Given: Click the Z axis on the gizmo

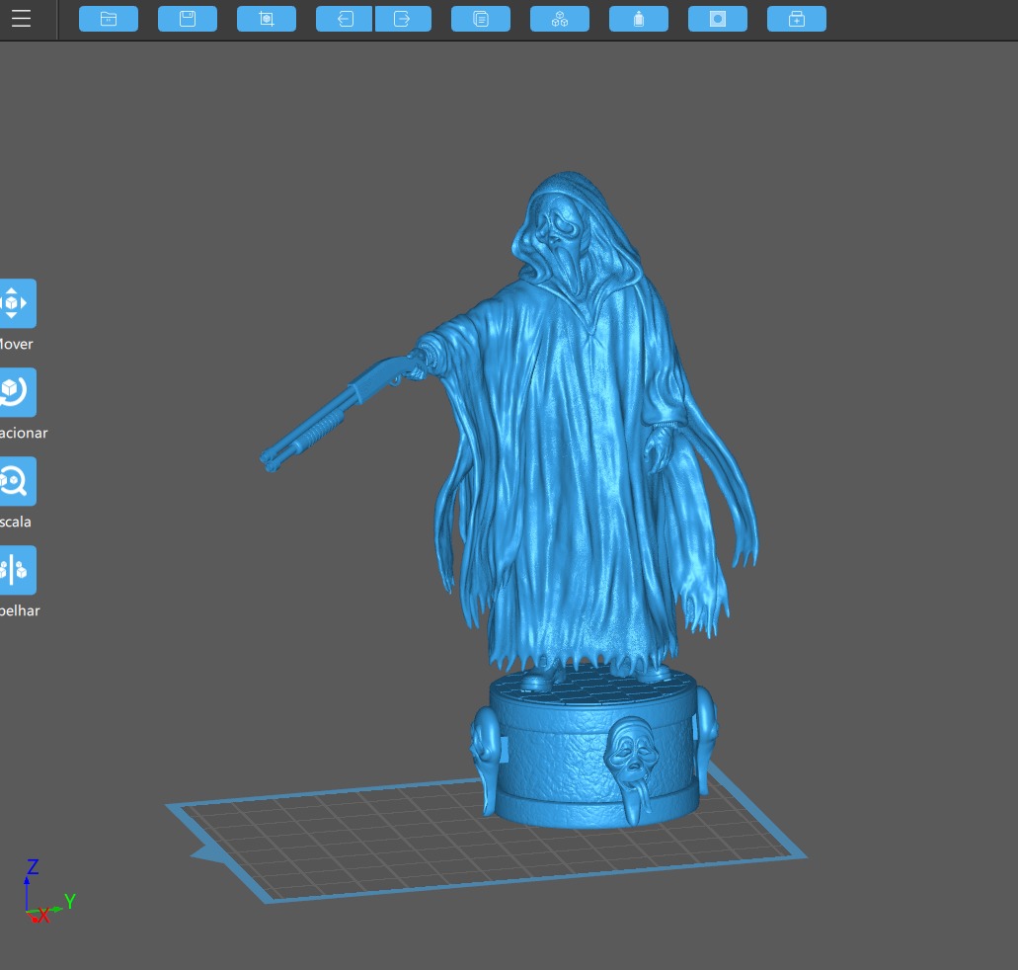Looking at the screenshot, I should click(x=32, y=869).
